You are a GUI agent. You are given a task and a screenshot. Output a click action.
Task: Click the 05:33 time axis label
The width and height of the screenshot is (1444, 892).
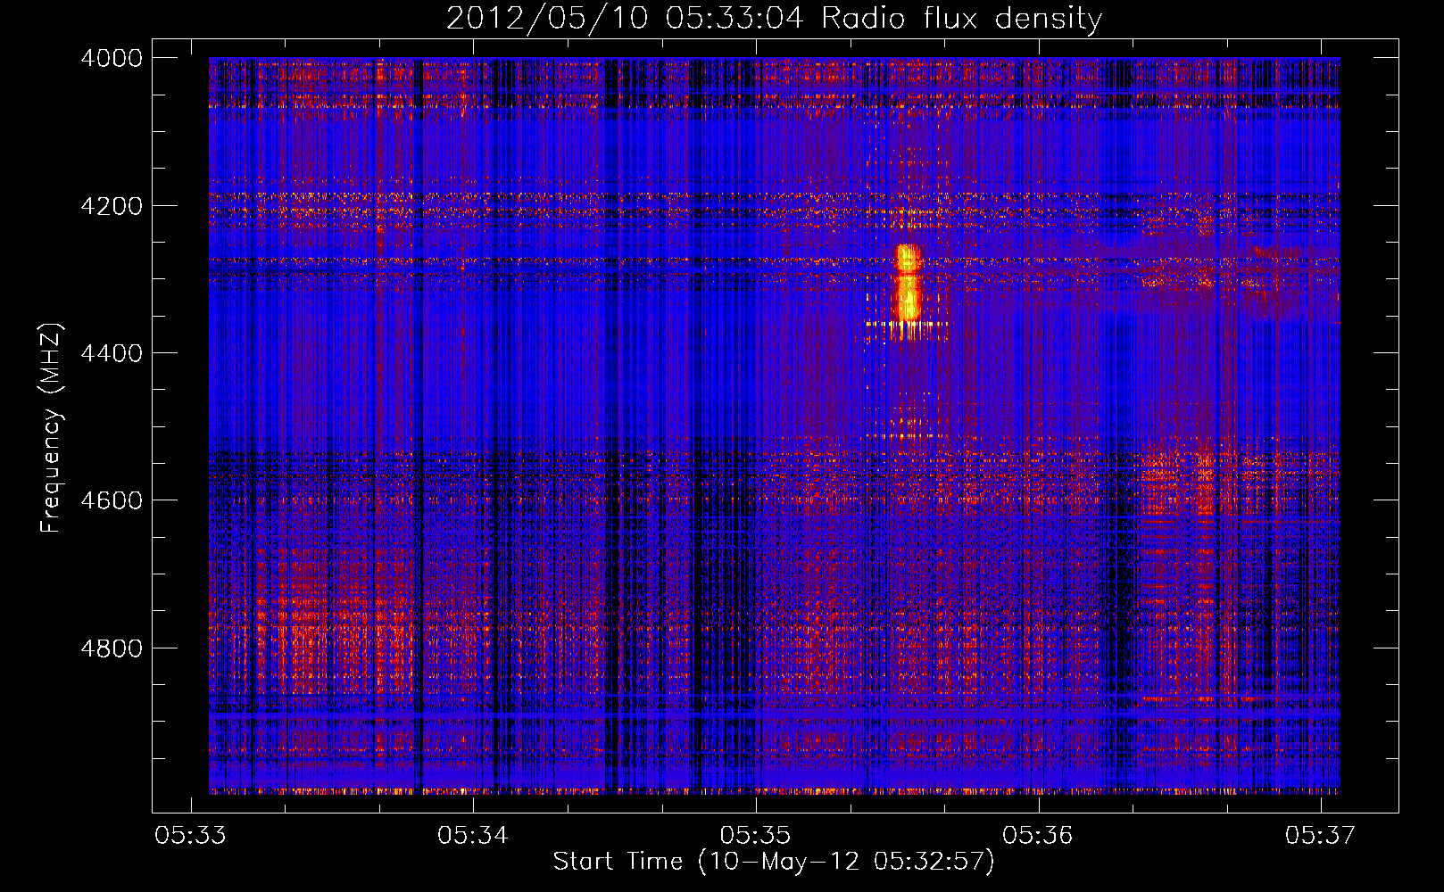point(190,835)
